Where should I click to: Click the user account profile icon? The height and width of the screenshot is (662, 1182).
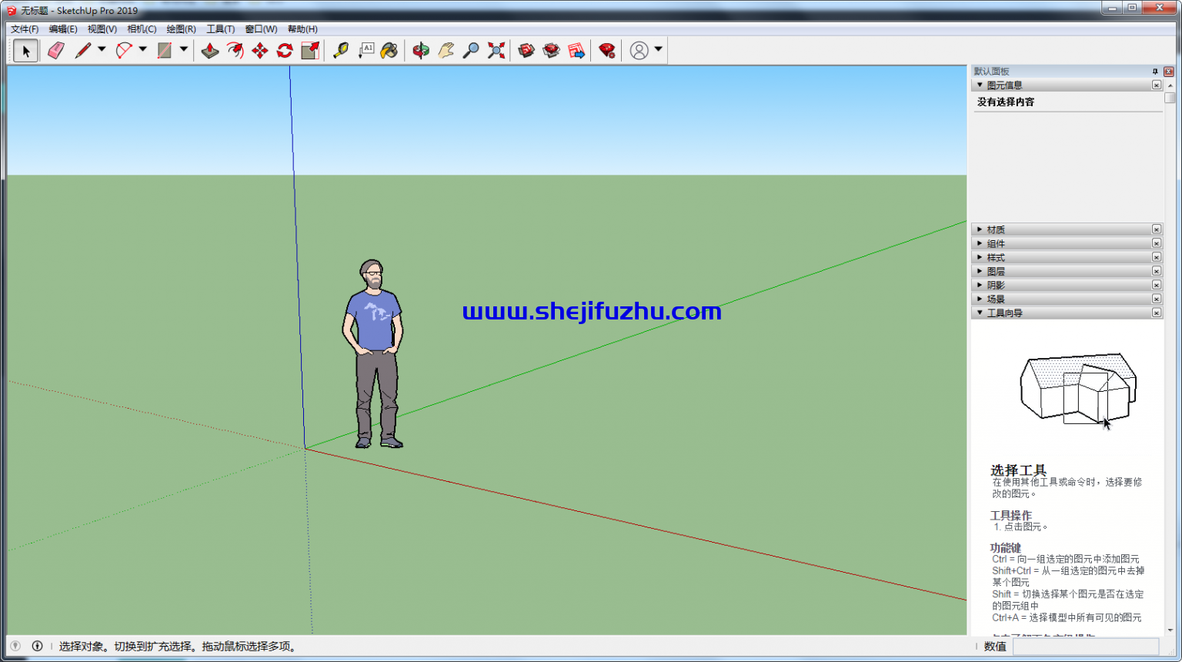639,51
